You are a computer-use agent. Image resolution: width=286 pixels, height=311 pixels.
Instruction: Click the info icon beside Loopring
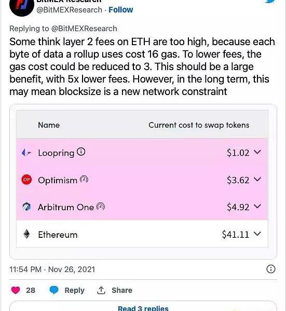pos(81,152)
